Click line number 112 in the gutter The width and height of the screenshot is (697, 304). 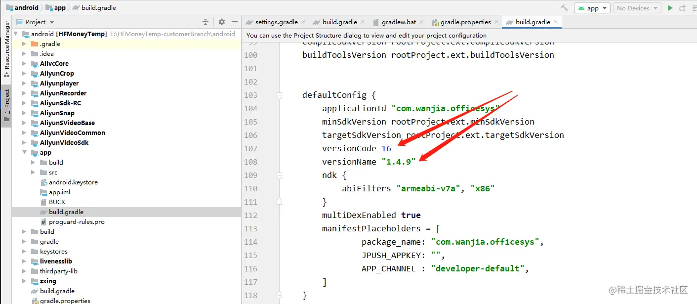tap(251, 215)
